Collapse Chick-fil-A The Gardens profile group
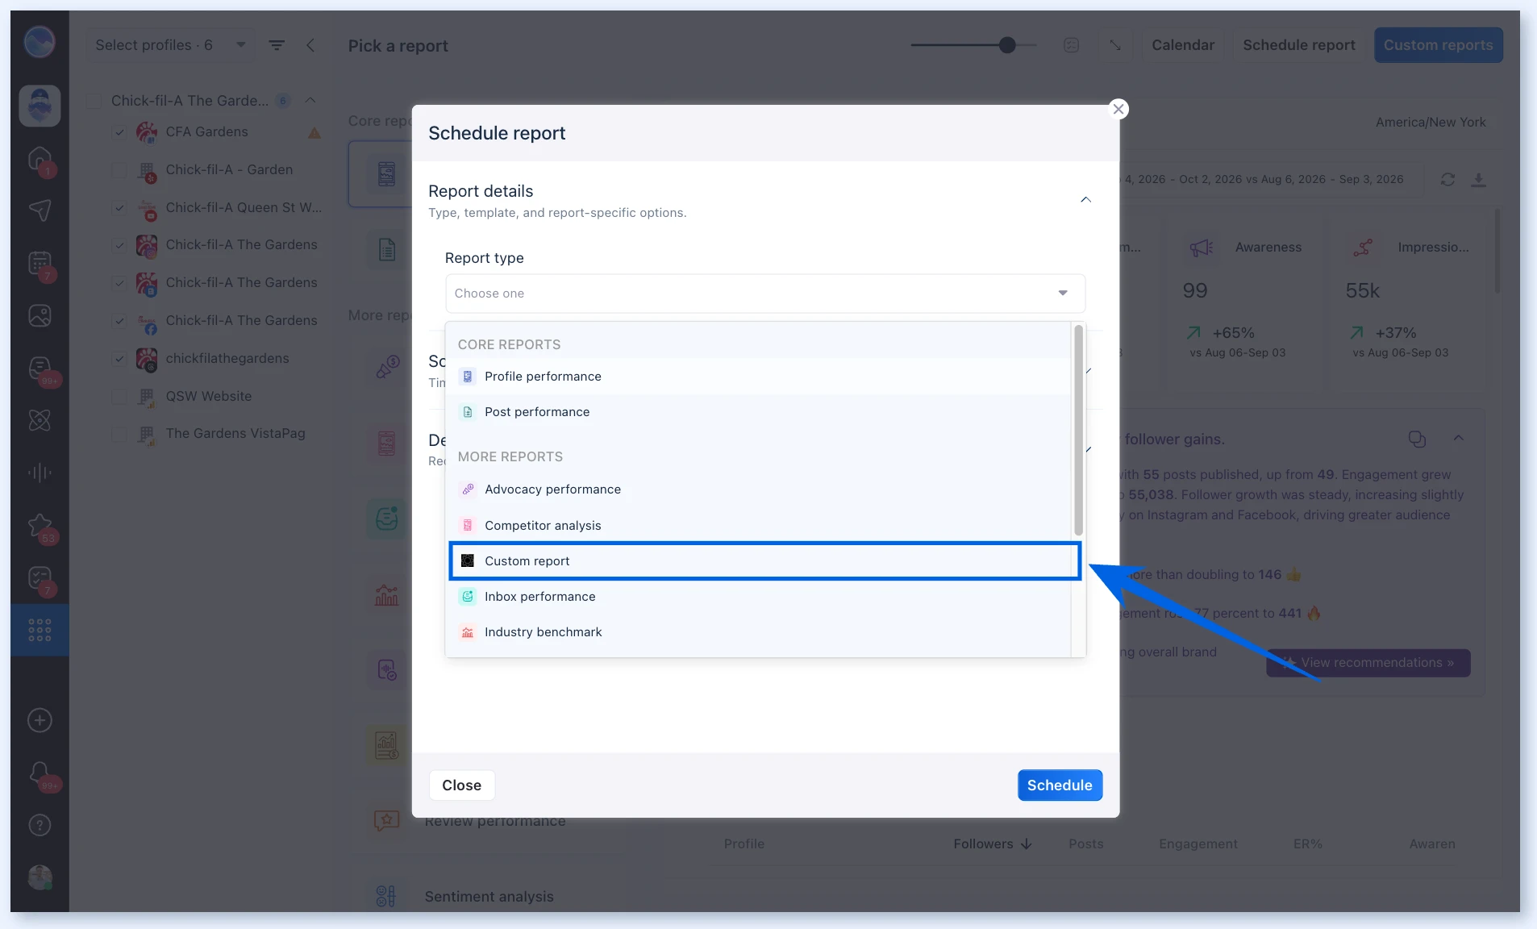Viewport: 1537px width, 929px height. pos(310,101)
